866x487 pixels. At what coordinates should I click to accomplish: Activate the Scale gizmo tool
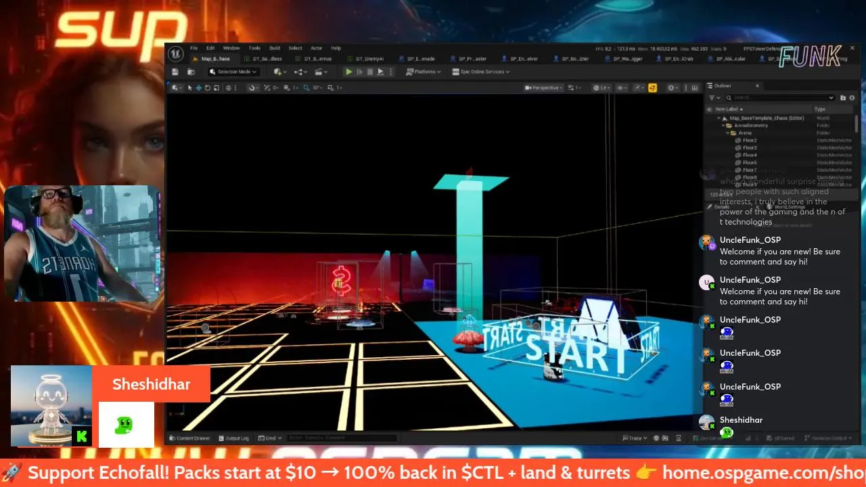216,88
